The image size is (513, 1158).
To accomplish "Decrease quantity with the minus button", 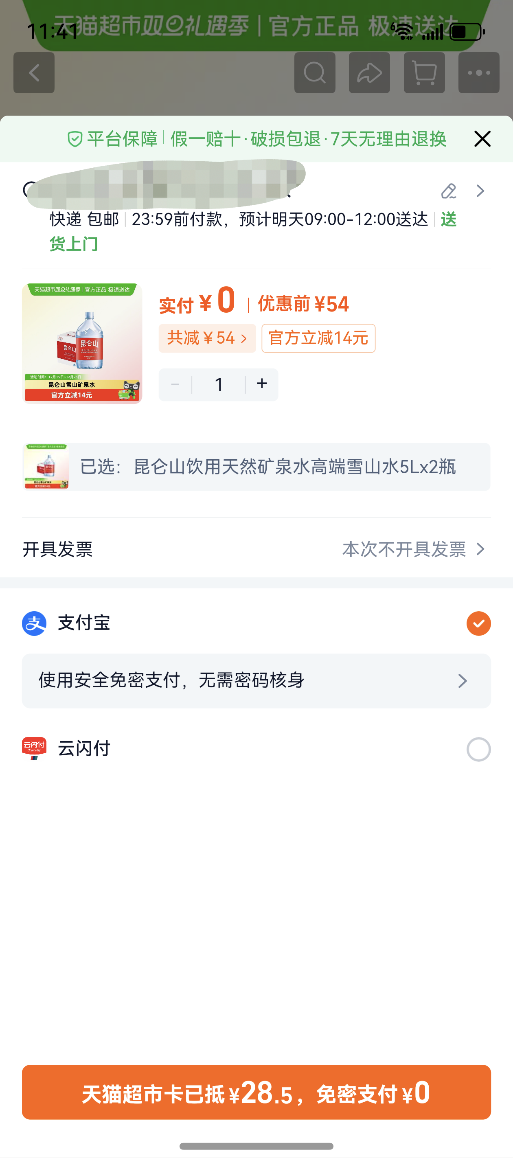I will (175, 384).
